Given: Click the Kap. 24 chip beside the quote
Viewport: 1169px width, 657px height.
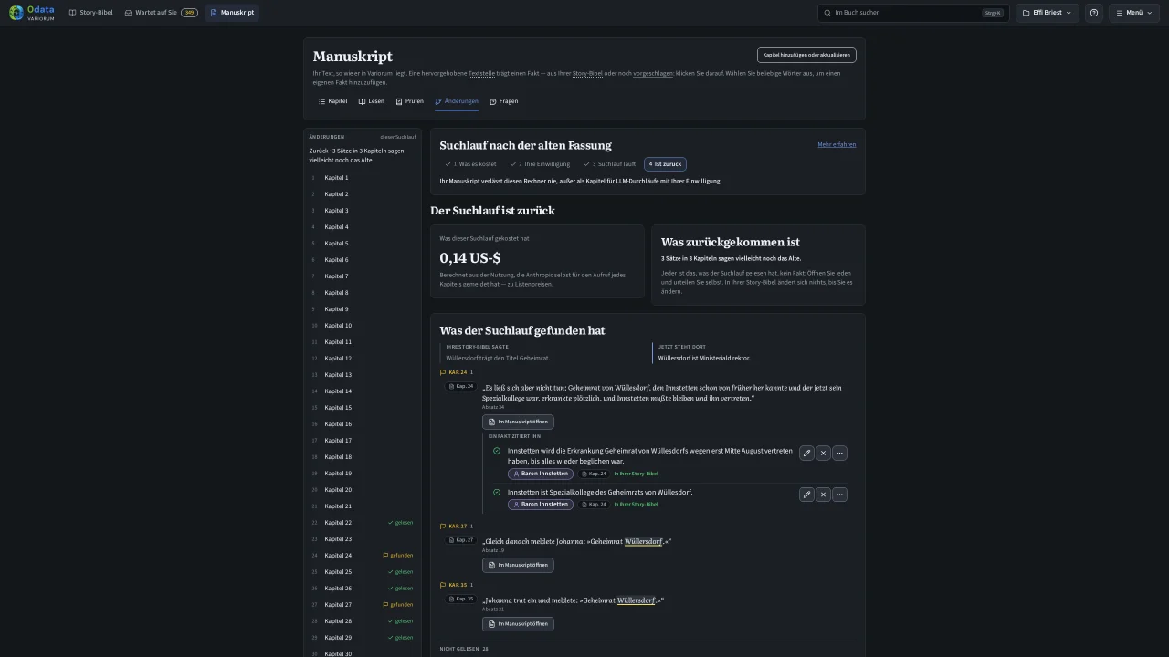Looking at the screenshot, I should coord(461,387).
